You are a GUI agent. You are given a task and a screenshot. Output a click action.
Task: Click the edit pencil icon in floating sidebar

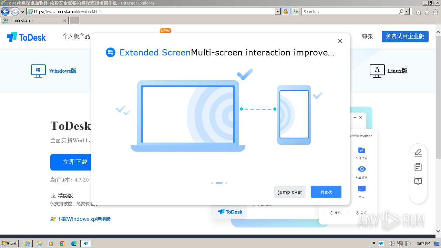418,153
